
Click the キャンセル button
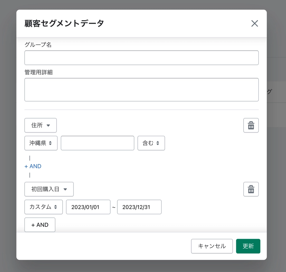coord(212,246)
